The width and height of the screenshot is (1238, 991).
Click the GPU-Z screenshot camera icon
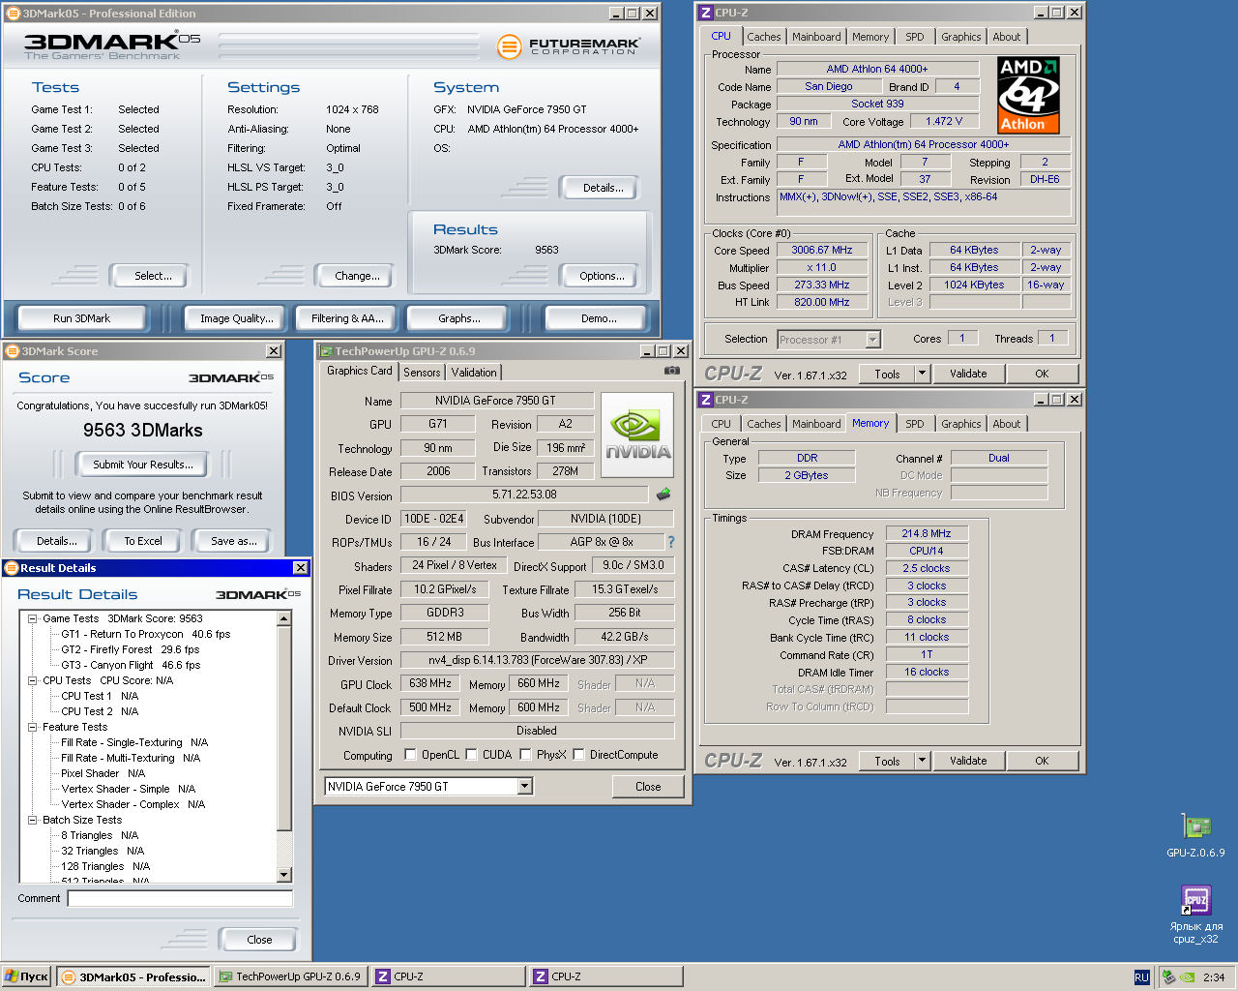tap(672, 371)
